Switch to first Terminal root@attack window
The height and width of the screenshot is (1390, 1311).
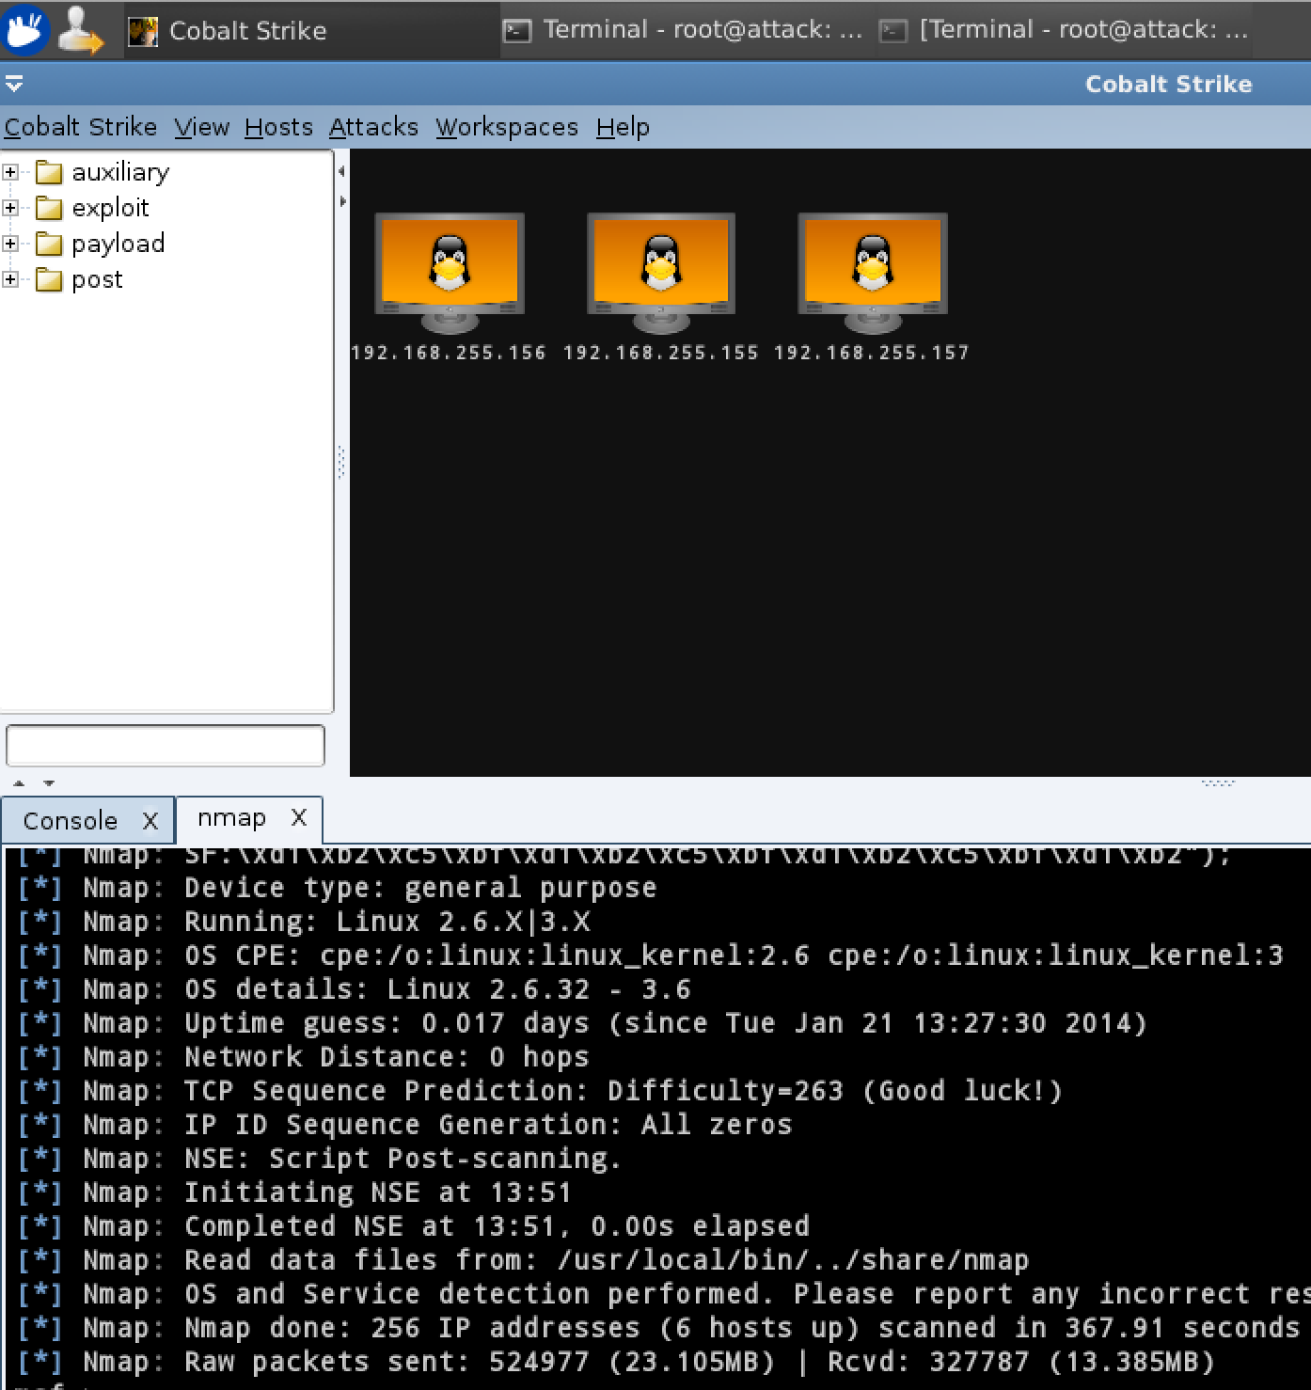click(x=684, y=30)
